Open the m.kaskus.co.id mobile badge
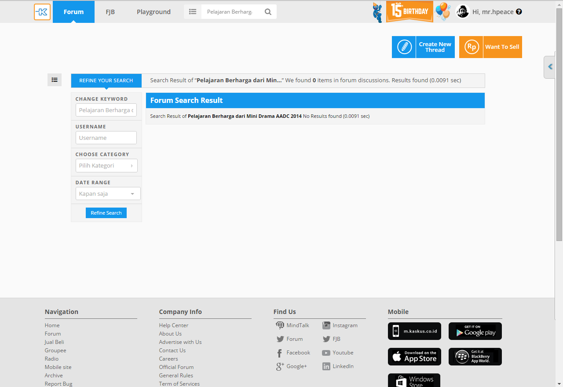This screenshot has height=387, width=563. click(414, 331)
